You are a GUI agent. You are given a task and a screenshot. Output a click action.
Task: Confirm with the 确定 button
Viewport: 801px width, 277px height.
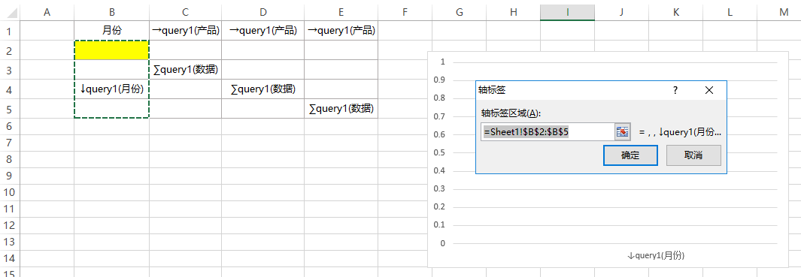[x=630, y=155]
